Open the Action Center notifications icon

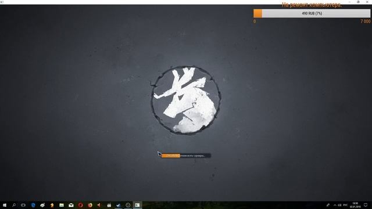click(366, 205)
